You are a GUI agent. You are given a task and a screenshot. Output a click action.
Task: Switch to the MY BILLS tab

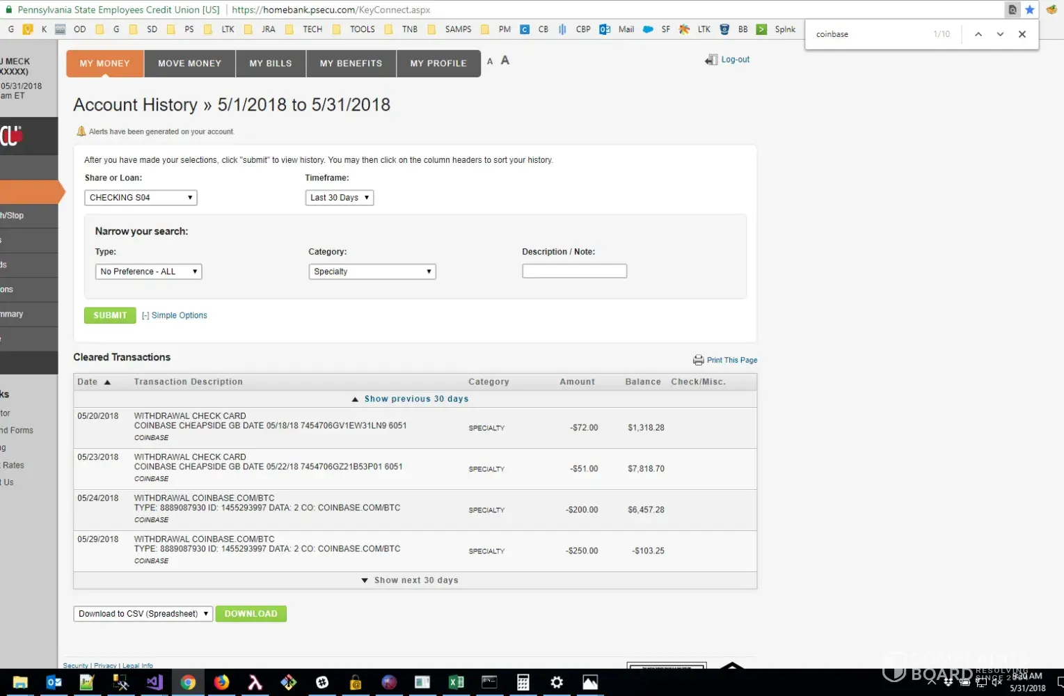(271, 63)
